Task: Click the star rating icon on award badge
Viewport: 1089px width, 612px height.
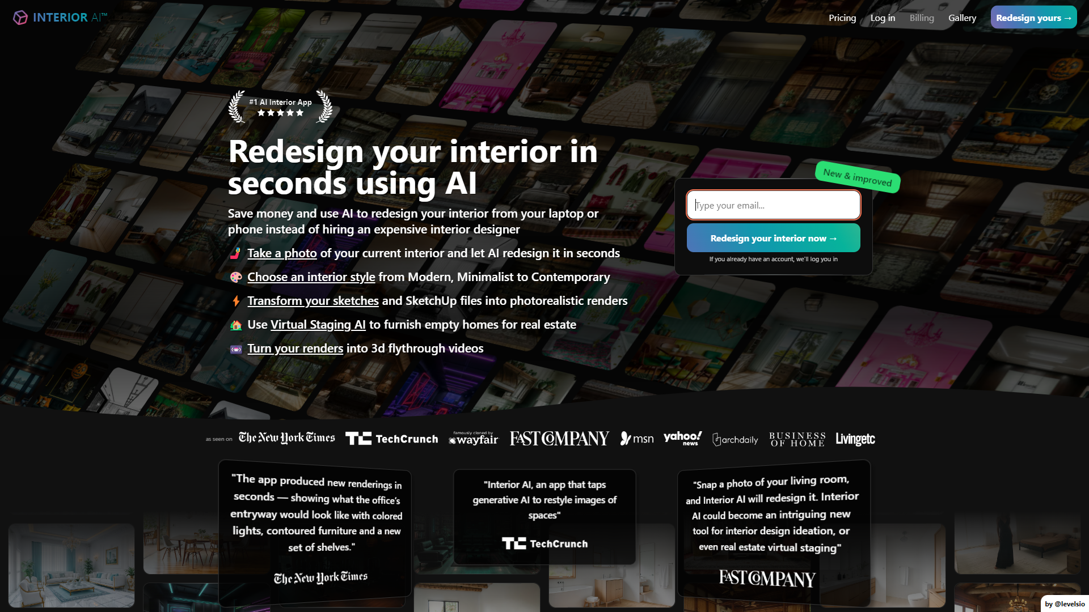Action: pos(280,112)
